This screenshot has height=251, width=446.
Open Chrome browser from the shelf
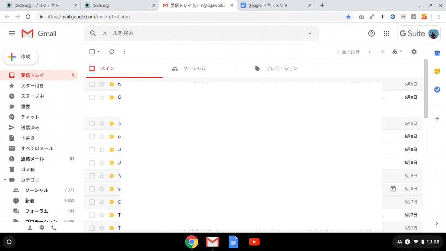point(192,242)
